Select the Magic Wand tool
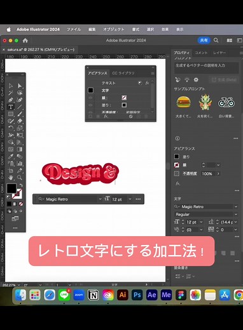The image size is (243, 330). 11,93
